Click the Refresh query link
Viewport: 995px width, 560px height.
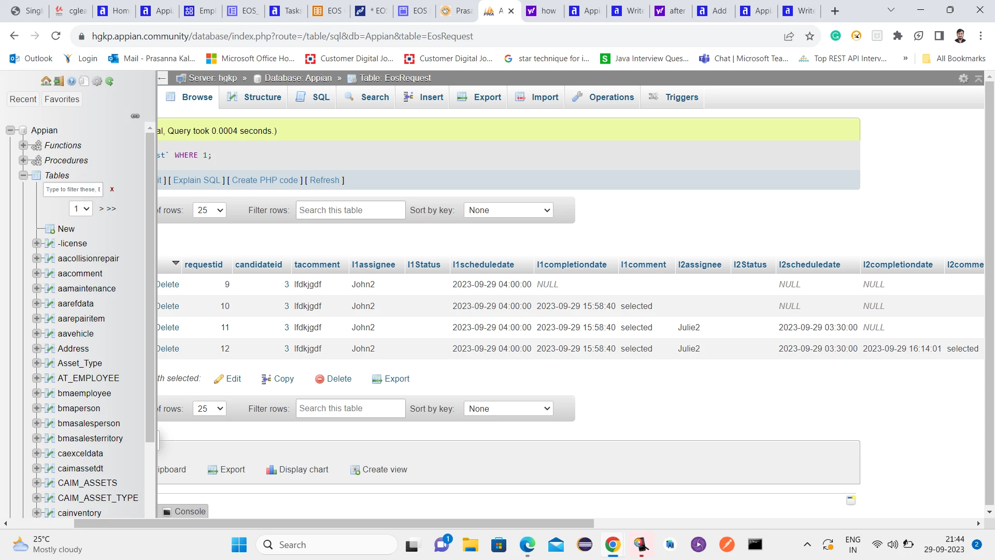(324, 180)
